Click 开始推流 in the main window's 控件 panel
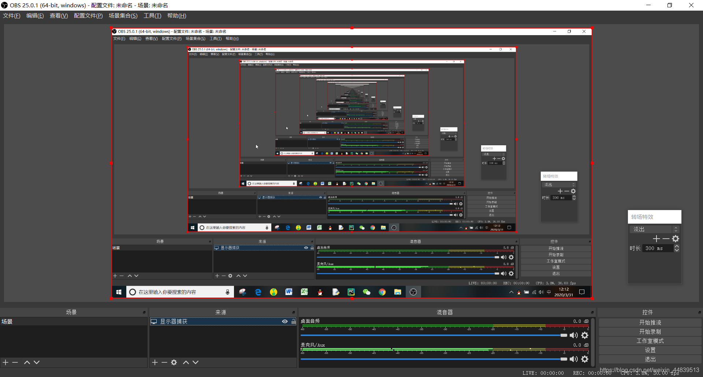The width and height of the screenshot is (703, 377). [x=650, y=322]
